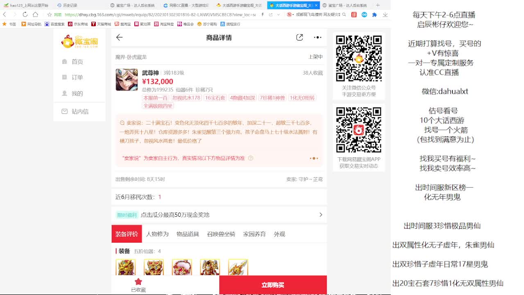The height and width of the screenshot is (295, 524).
Task: Select the 全满极限四坐 tag
Action: tap(158, 106)
